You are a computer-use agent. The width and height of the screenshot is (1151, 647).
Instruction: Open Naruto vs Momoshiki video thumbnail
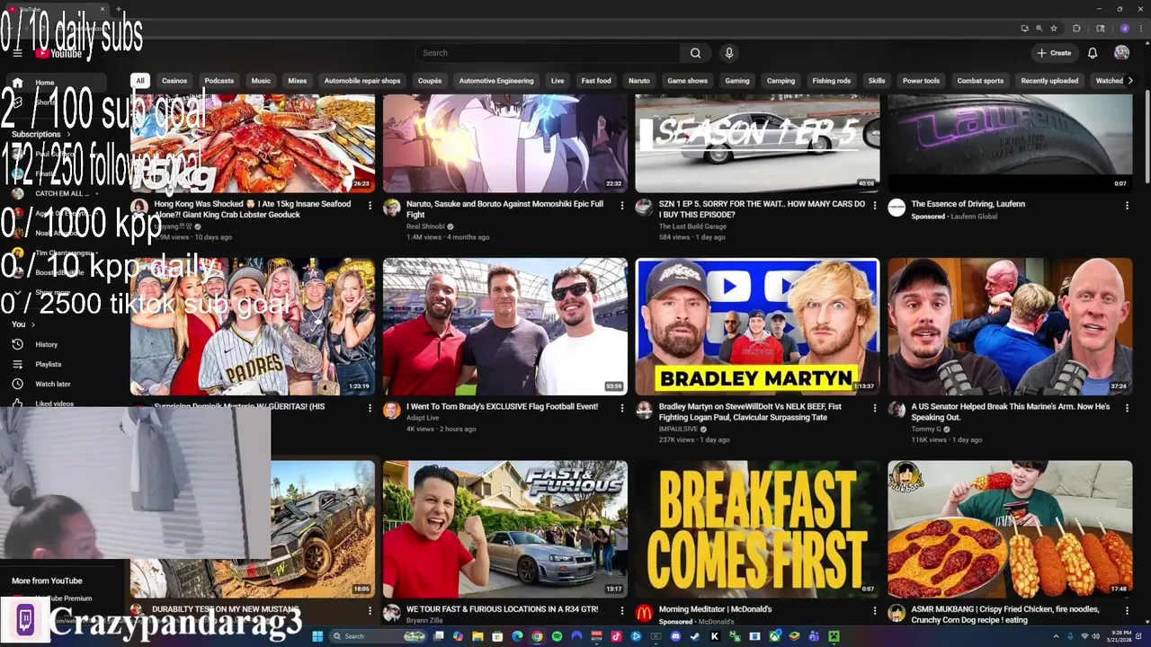[x=505, y=143]
